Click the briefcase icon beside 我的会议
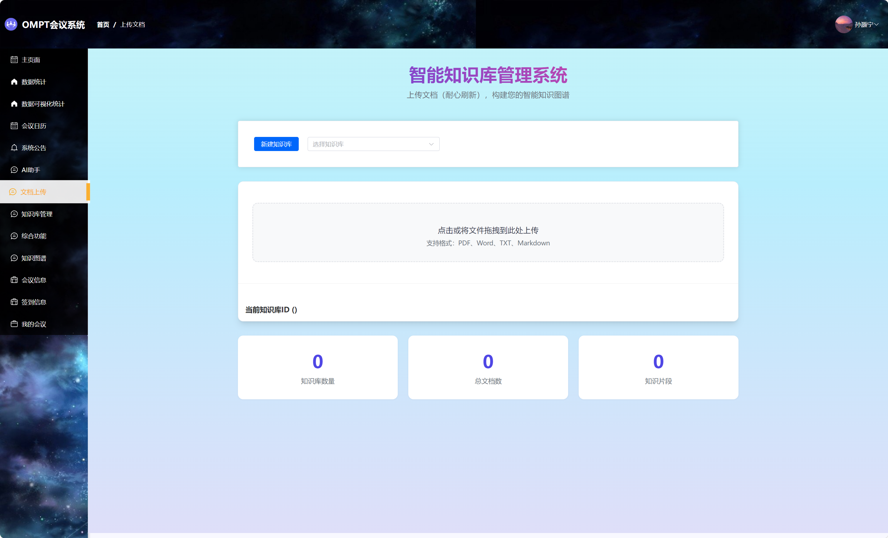This screenshot has height=538, width=888. point(14,324)
